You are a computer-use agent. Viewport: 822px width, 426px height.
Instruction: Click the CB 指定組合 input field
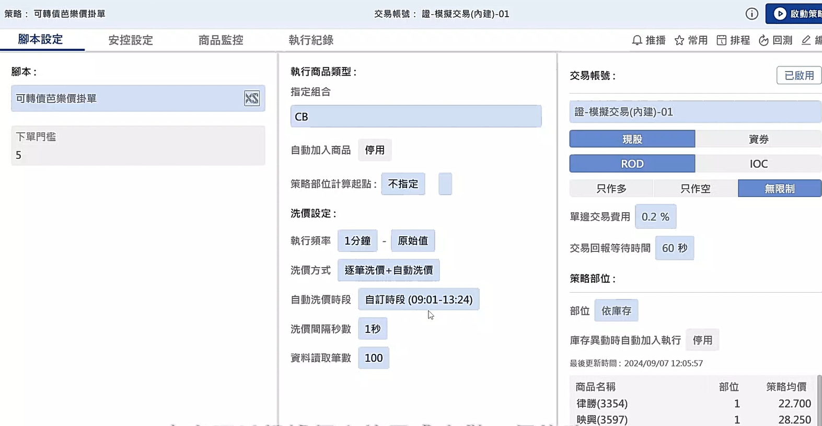[415, 117]
